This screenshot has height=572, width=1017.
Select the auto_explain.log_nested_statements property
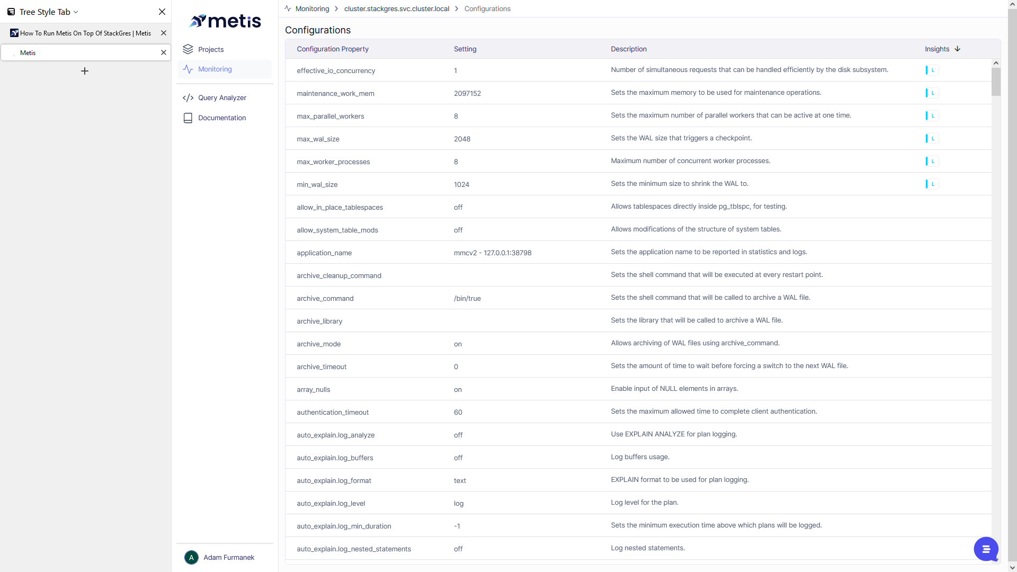click(x=354, y=549)
